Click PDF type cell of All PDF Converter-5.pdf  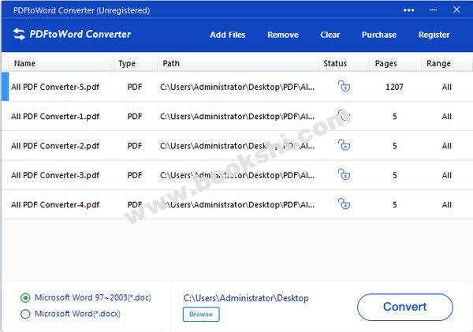click(x=135, y=87)
